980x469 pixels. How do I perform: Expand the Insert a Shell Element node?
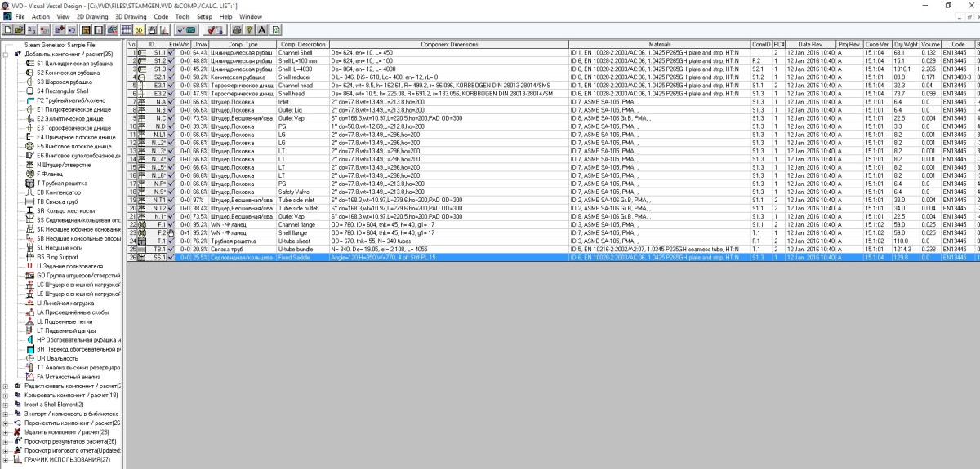click(x=6, y=404)
